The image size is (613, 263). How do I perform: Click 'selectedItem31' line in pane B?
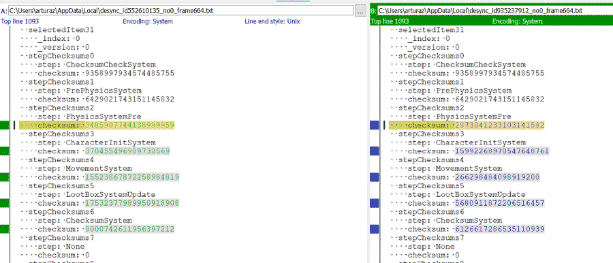[431, 30]
